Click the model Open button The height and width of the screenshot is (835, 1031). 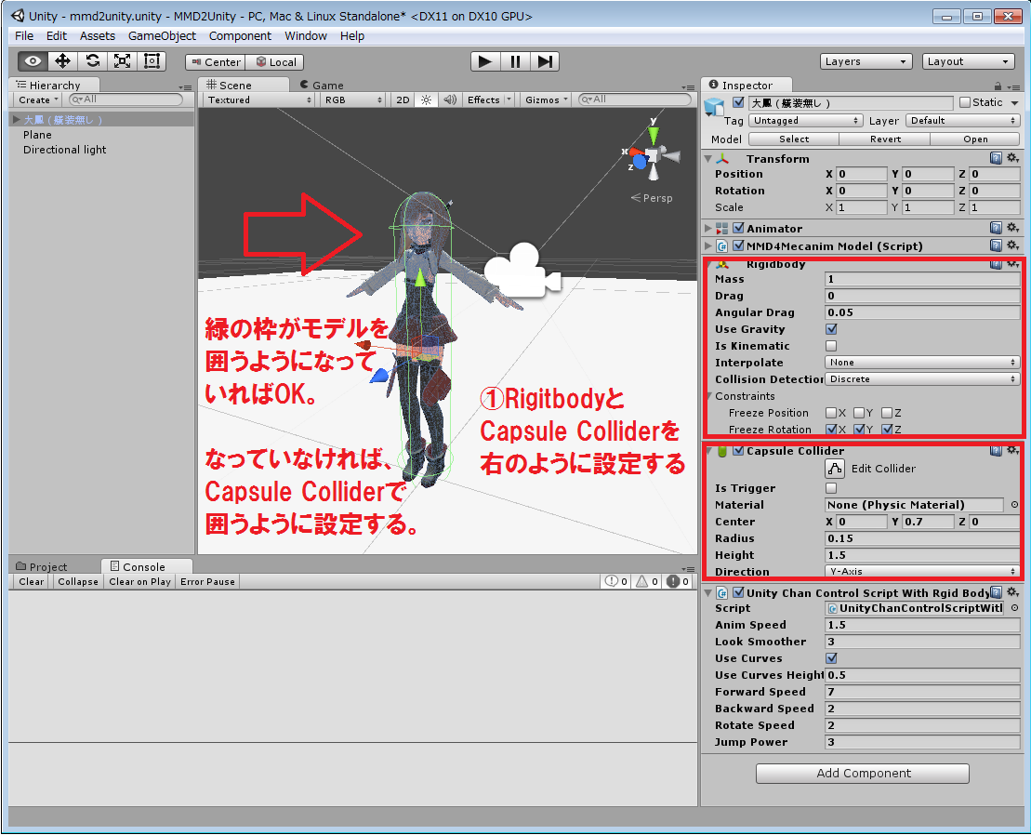[x=976, y=139]
